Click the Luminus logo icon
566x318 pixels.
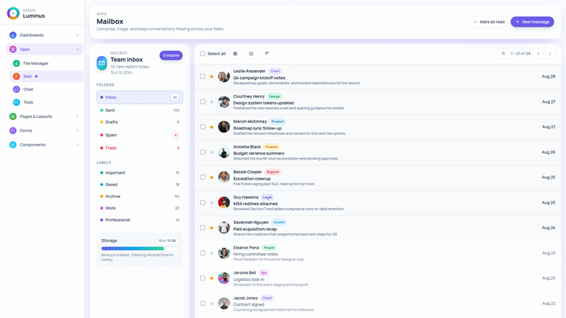(13, 13)
